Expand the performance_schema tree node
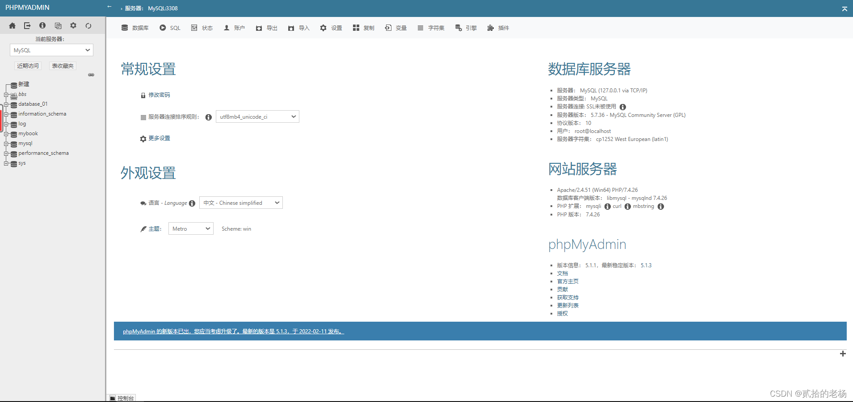This screenshot has width=853, height=402. (x=6, y=153)
